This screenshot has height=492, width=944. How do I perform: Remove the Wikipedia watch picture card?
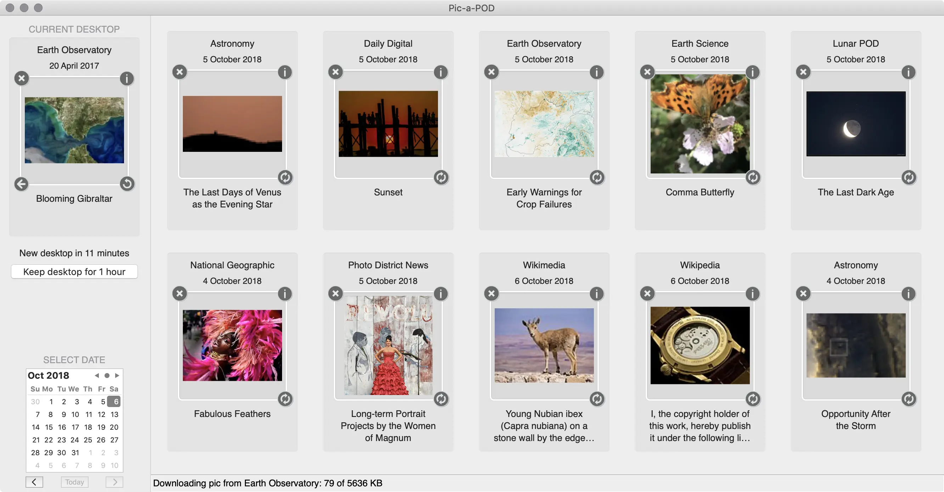(x=647, y=293)
